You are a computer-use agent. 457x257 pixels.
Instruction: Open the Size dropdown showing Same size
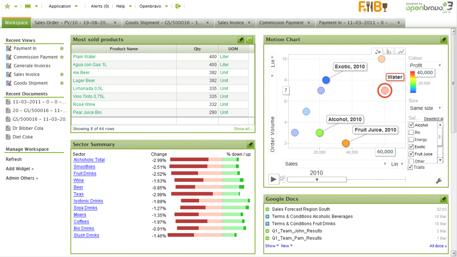coord(425,108)
